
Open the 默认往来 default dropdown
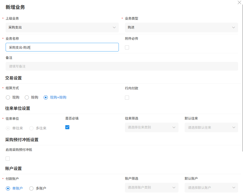[x=211, y=127]
